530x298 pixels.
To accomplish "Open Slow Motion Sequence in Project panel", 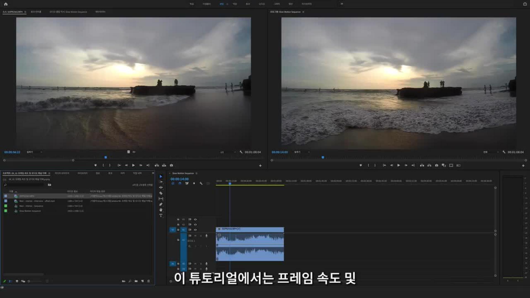I will click(x=30, y=211).
